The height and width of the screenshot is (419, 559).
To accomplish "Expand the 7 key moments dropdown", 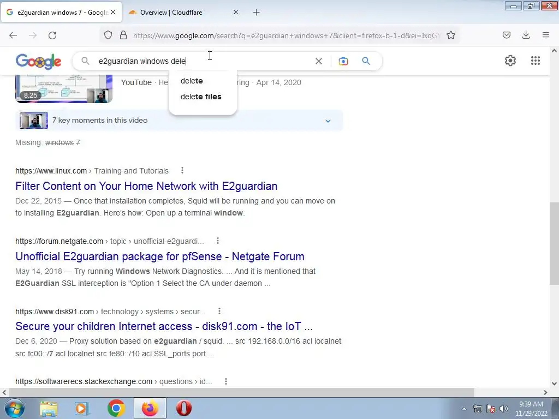I will click(x=328, y=121).
